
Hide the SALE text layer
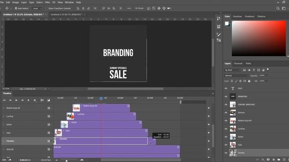[226, 88]
